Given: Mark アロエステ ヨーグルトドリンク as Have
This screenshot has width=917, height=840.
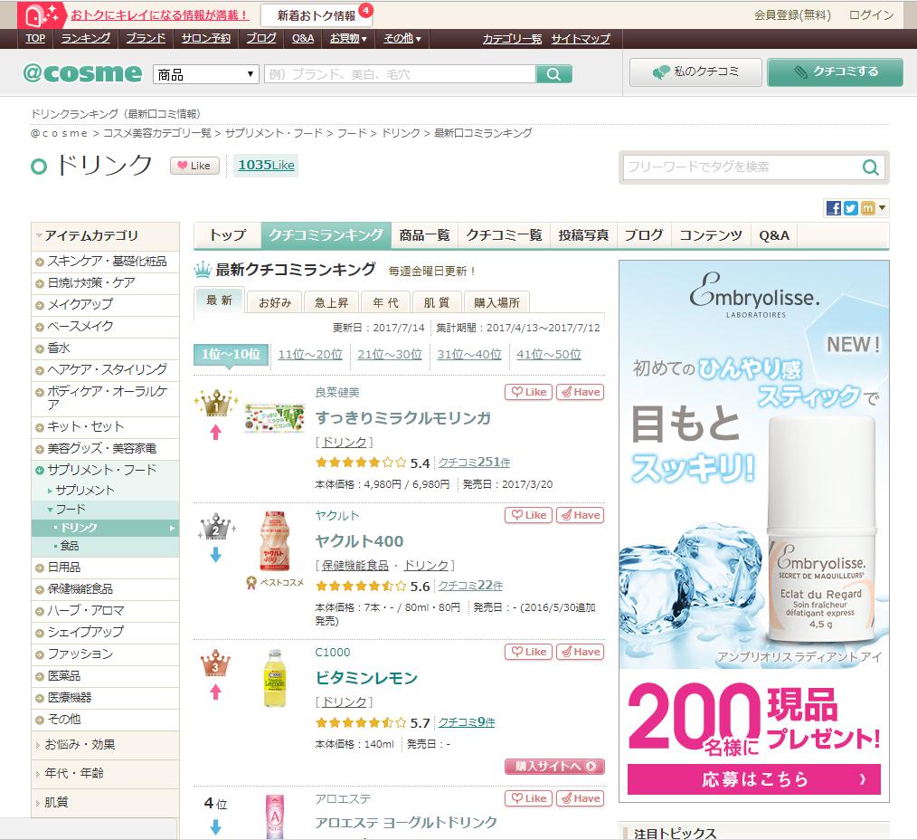Looking at the screenshot, I should tap(580, 798).
